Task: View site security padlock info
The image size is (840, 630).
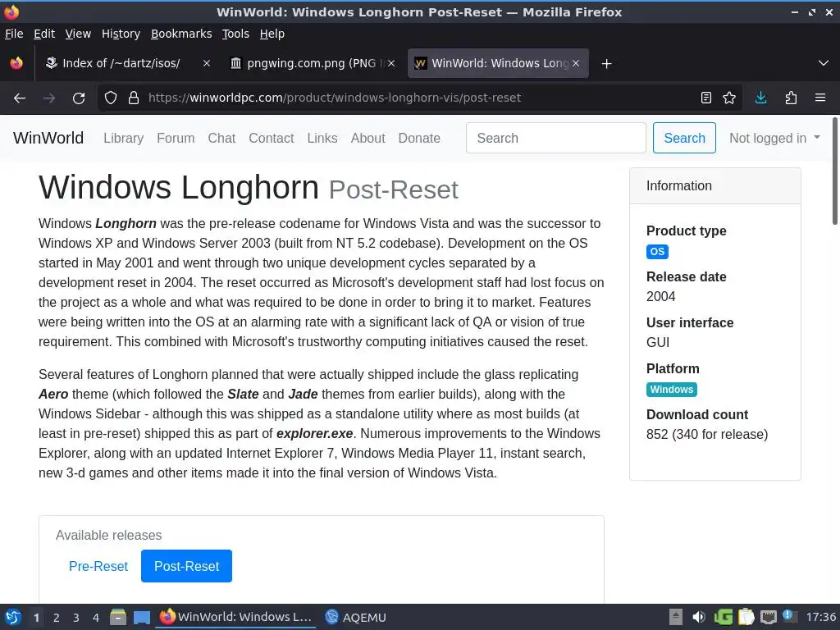Action: (x=134, y=98)
